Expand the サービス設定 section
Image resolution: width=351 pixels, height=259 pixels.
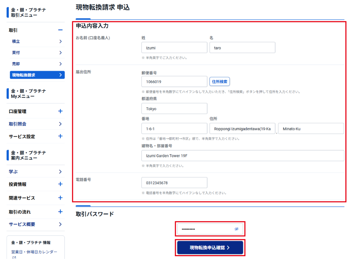[x=60, y=136]
